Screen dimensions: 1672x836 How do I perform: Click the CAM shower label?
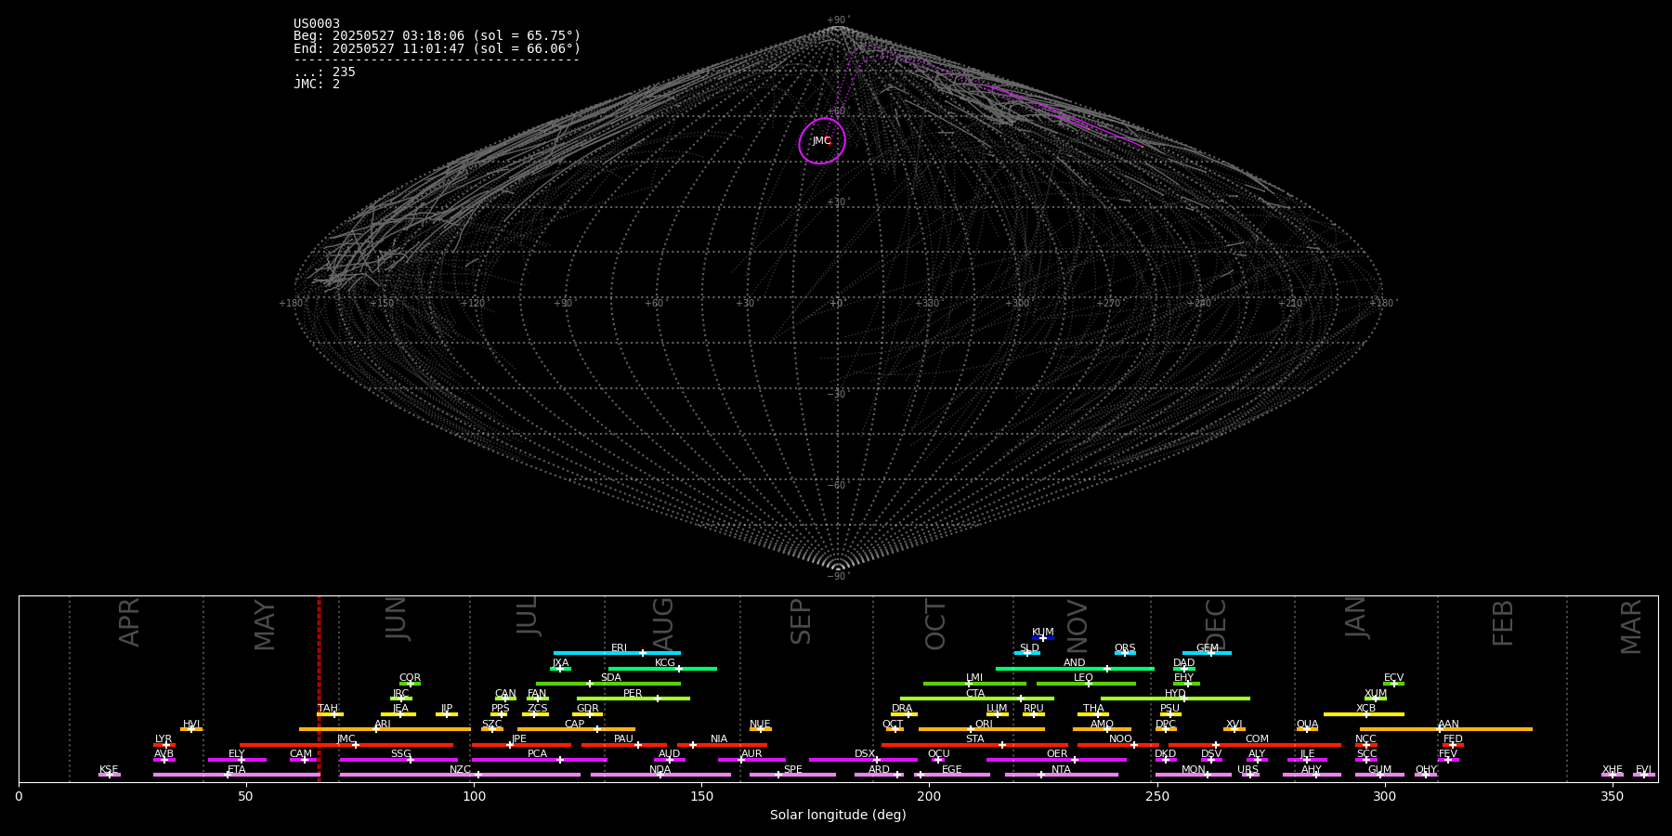[x=301, y=753]
